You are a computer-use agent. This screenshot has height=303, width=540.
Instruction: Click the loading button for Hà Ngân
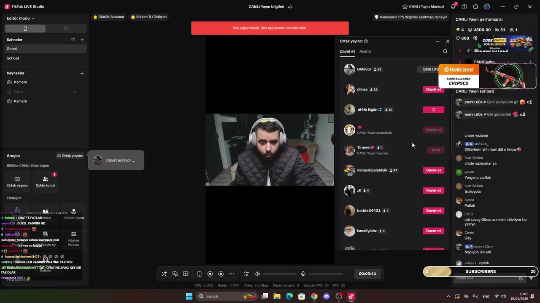433,109
